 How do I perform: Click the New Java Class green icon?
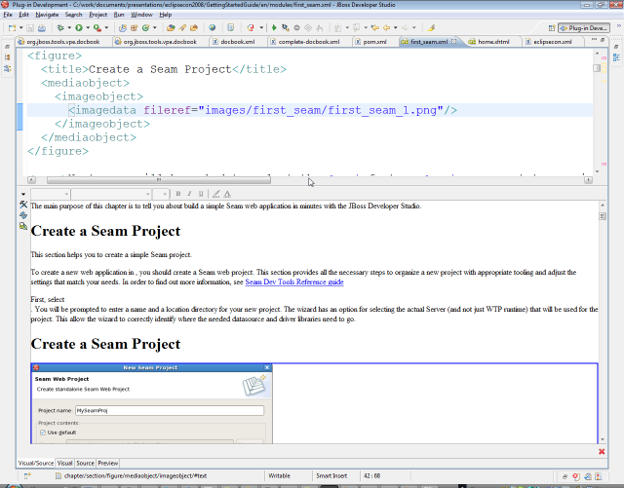(x=145, y=28)
